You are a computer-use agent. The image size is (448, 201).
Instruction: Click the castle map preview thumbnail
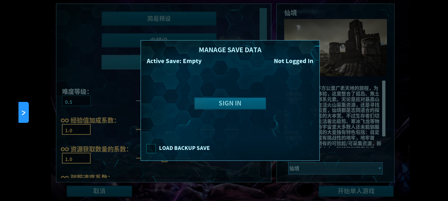(x=335, y=47)
